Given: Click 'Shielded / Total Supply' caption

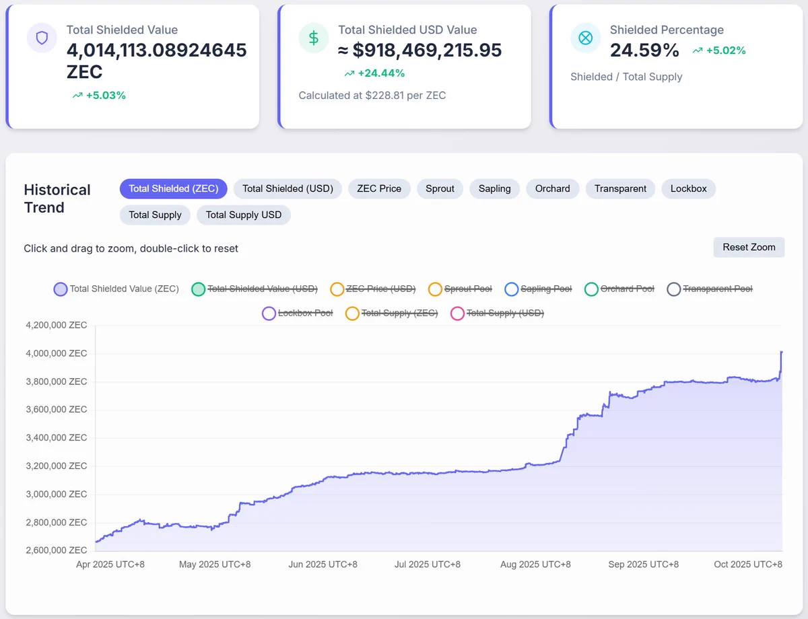Looking at the screenshot, I should [x=626, y=77].
